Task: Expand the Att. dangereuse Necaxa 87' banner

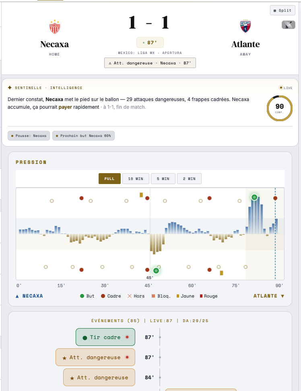Action: click(x=150, y=63)
